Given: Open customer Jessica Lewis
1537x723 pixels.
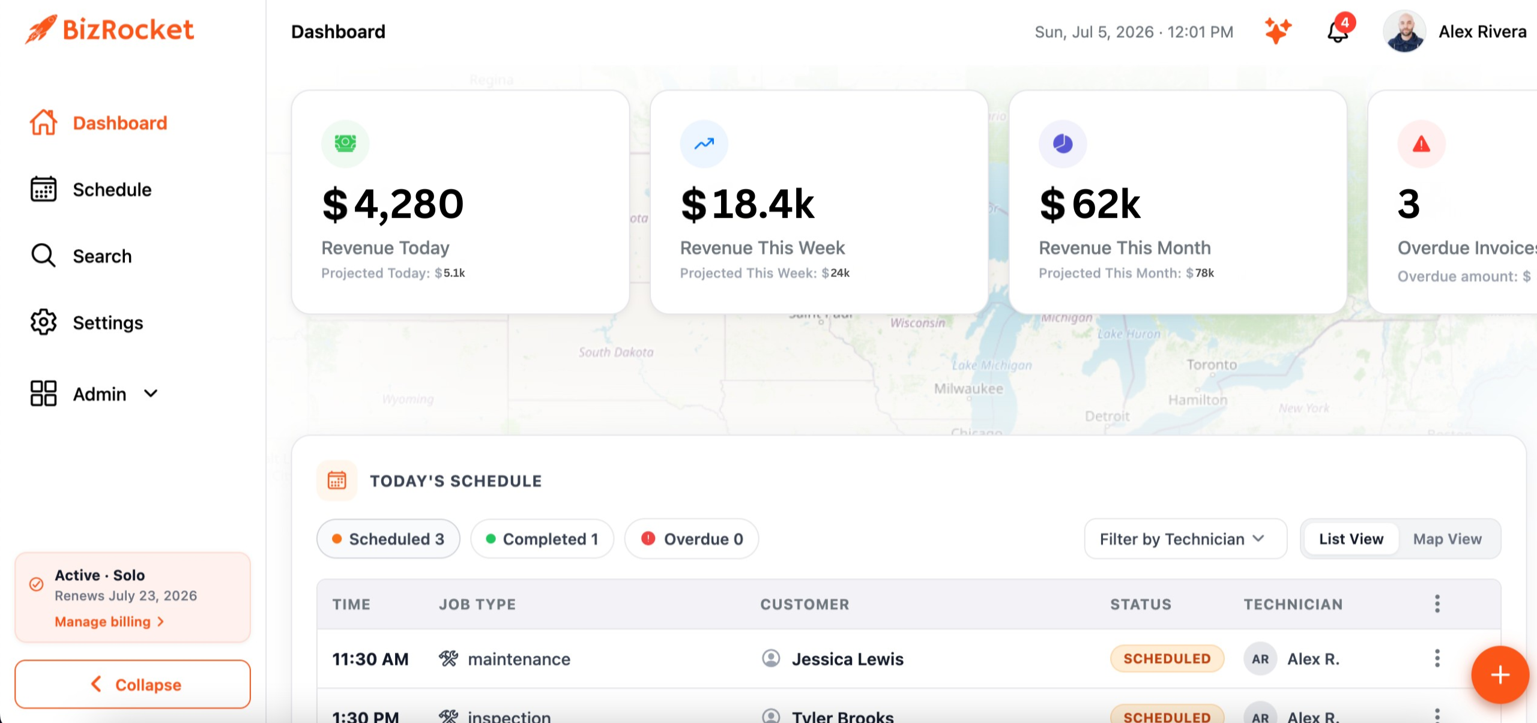Looking at the screenshot, I should 847,659.
